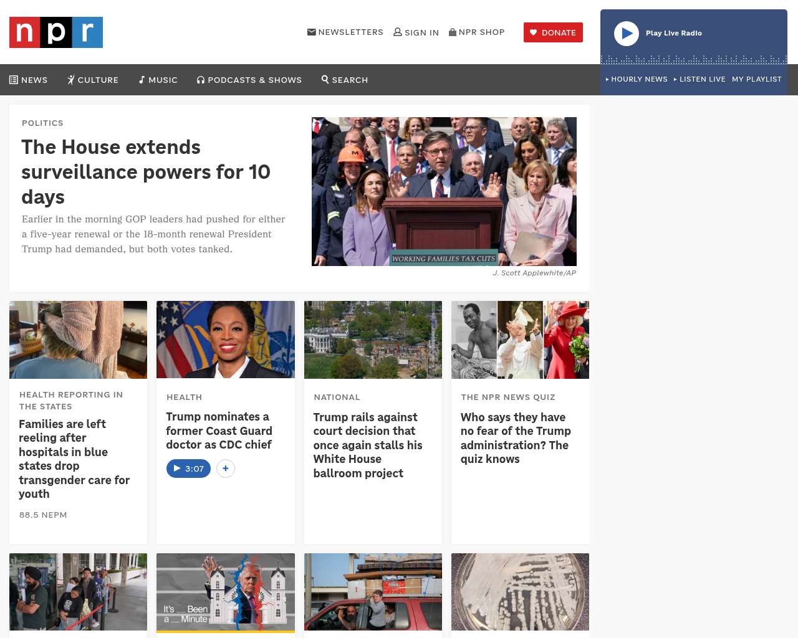Click the Donate button
Viewport: 798px width, 638px height.
pos(553,32)
